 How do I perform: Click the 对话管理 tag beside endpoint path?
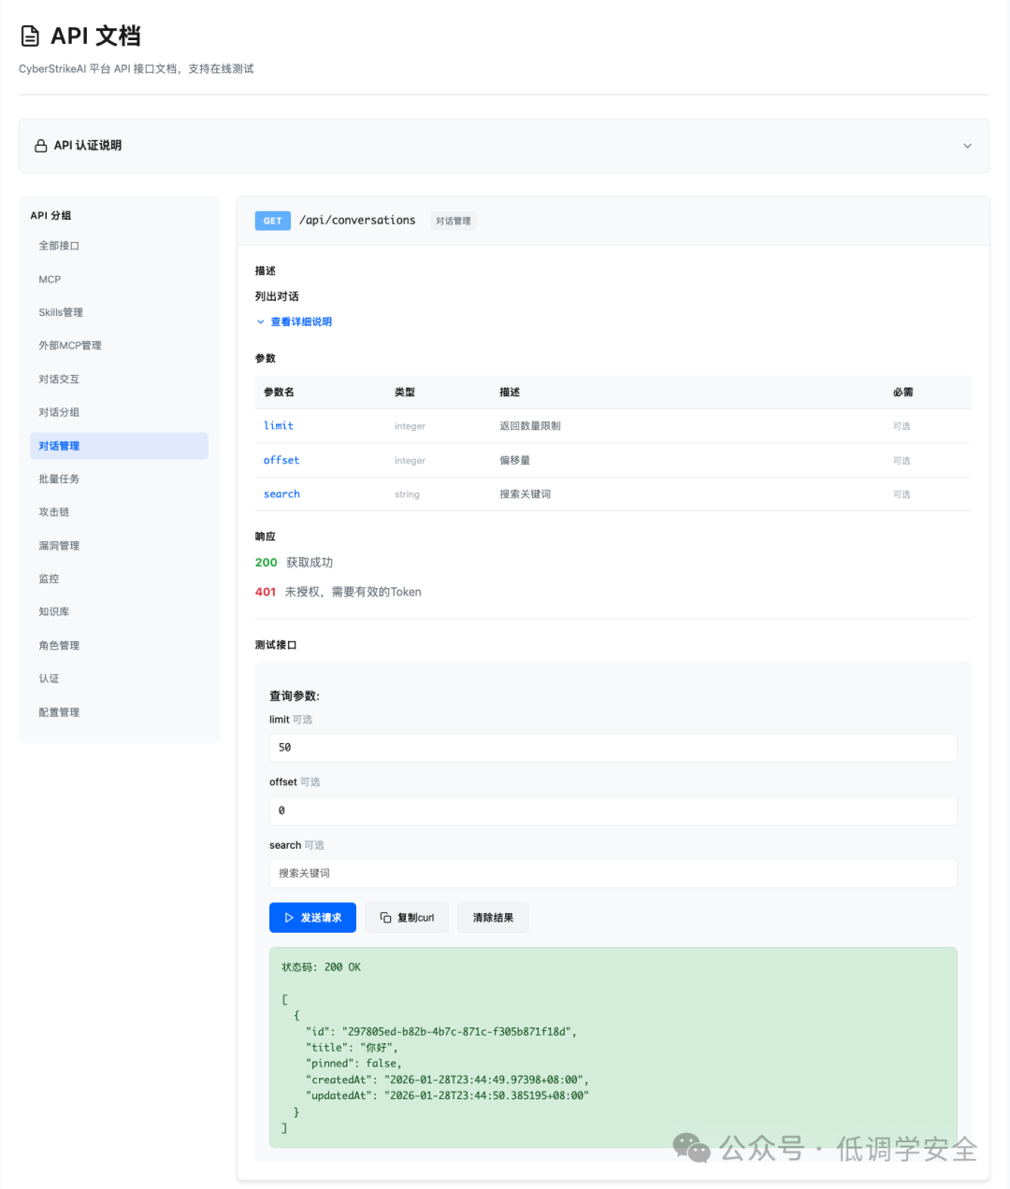[454, 222]
